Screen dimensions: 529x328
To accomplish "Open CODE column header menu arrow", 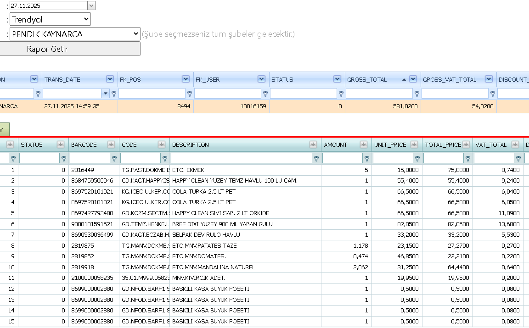I will pos(162,145).
